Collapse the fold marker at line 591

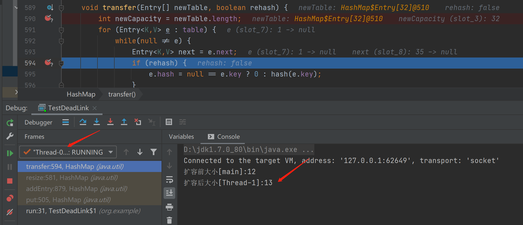[61, 30]
